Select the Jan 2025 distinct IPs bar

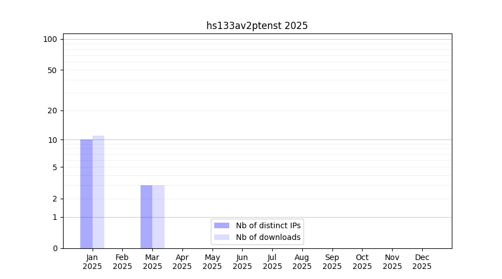point(86,194)
